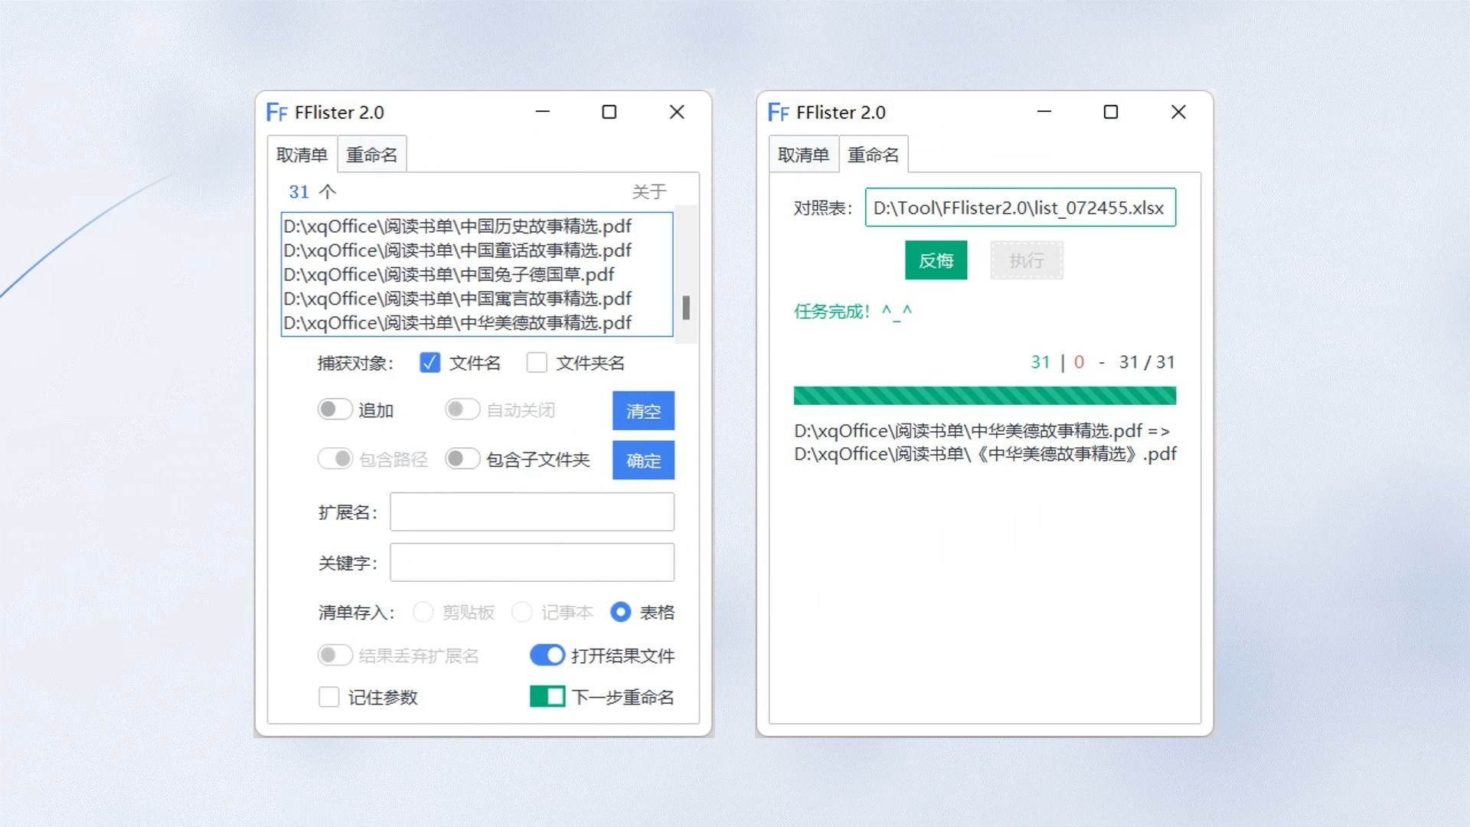This screenshot has width=1470, height=827.
Task: Select 中国兔子德国草.pdf in the list
Action: [449, 275]
